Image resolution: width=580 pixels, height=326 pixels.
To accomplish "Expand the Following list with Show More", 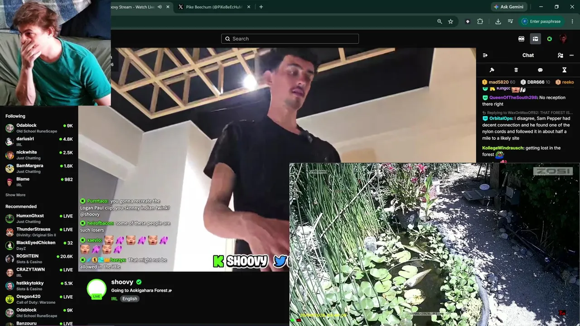I will (x=15, y=195).
